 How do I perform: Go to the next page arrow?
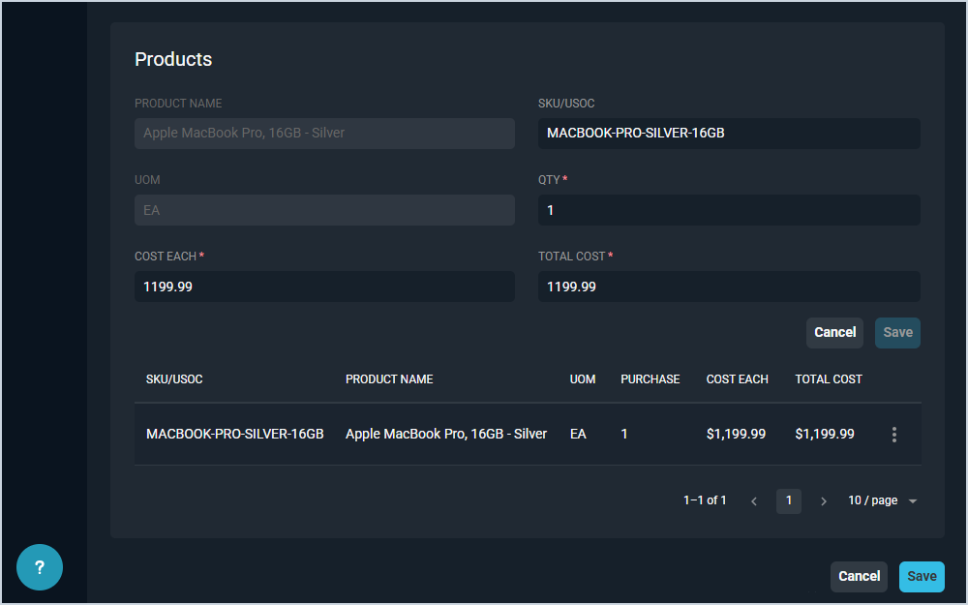pyautogui.click(x=824, y=501)
